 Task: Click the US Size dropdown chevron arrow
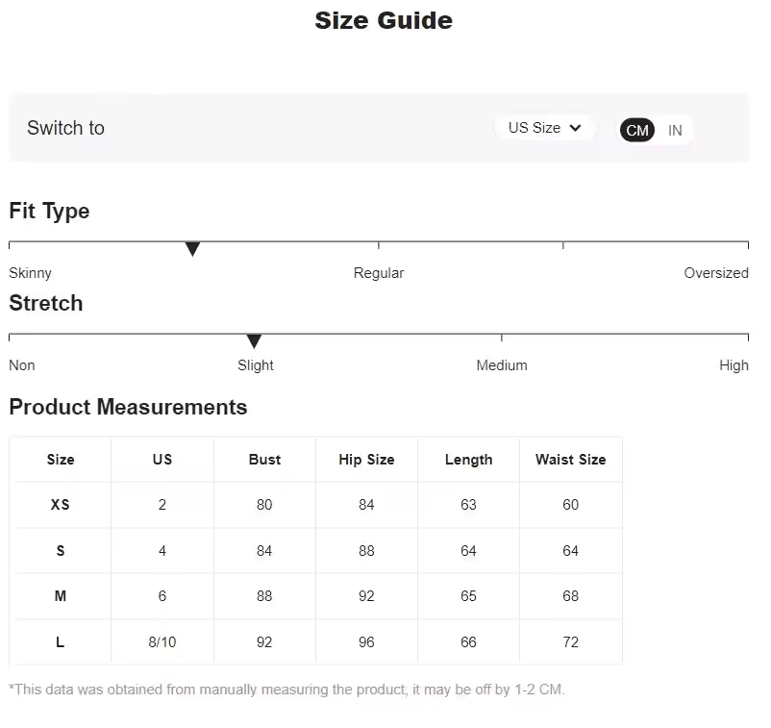pyautogui.click(x=575, y=128)
